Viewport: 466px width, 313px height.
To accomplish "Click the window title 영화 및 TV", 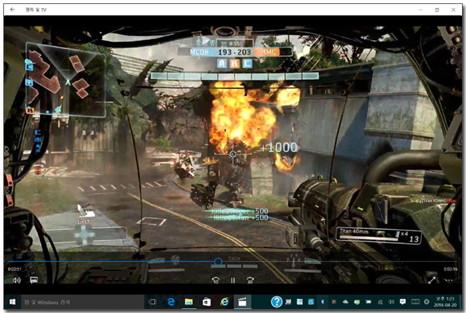I will coord(36,10).
